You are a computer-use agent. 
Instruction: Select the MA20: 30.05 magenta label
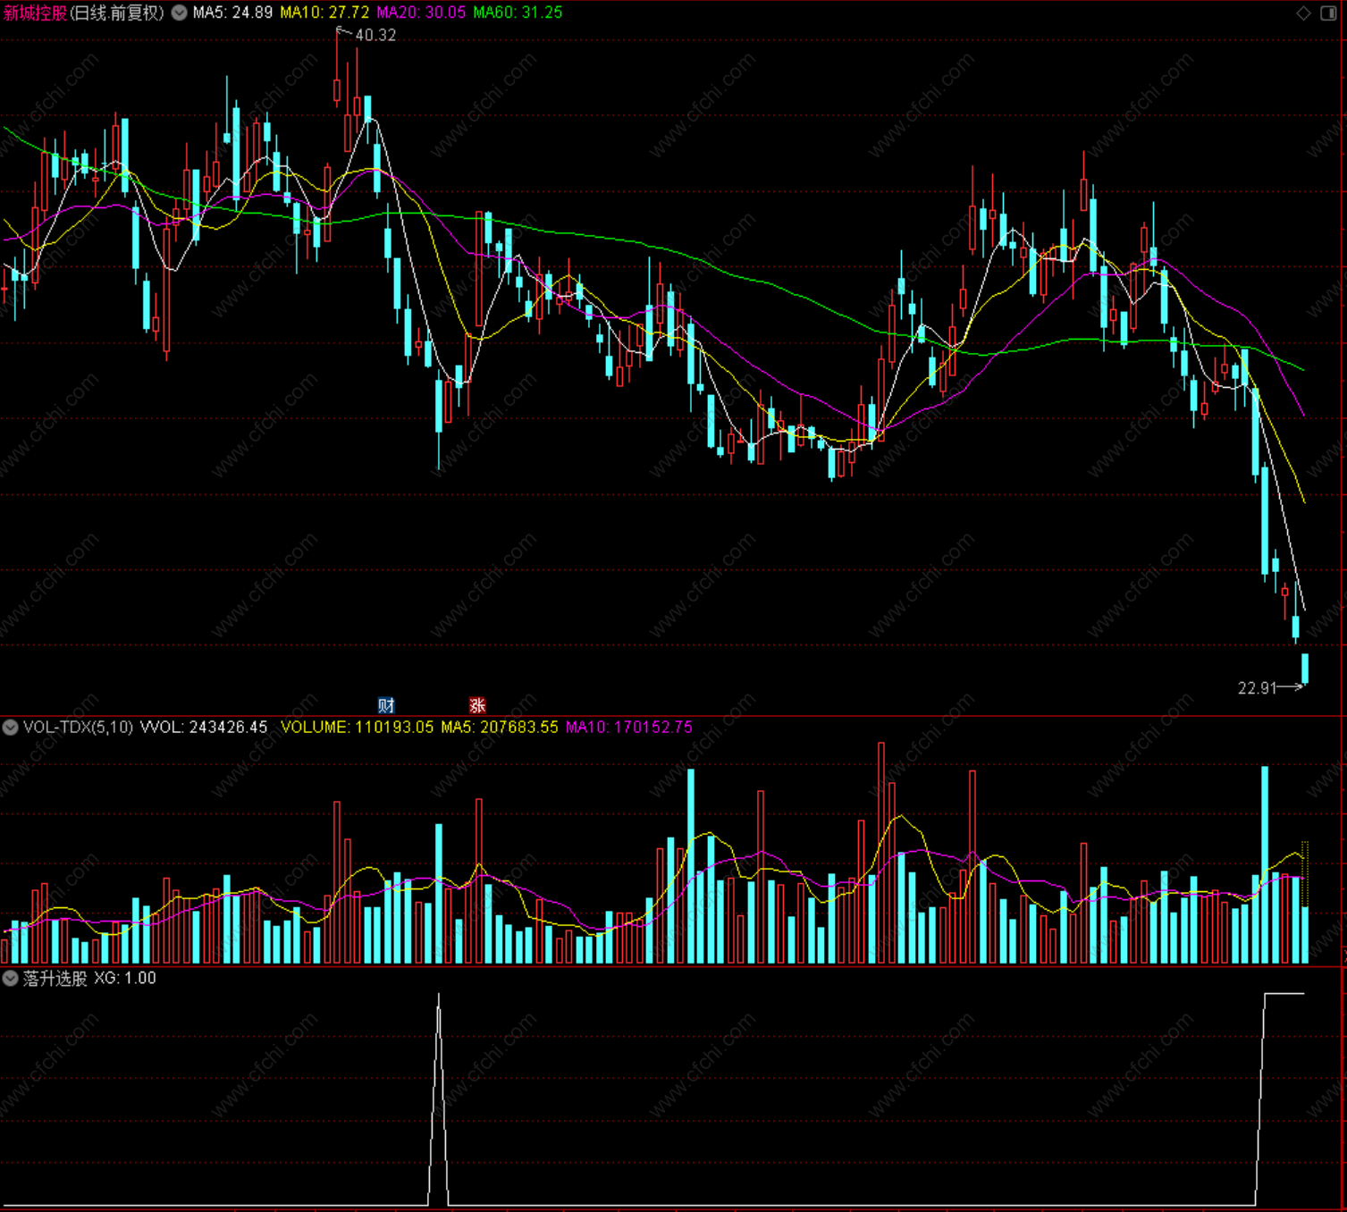pyautogui.click(x=421, y=13)
